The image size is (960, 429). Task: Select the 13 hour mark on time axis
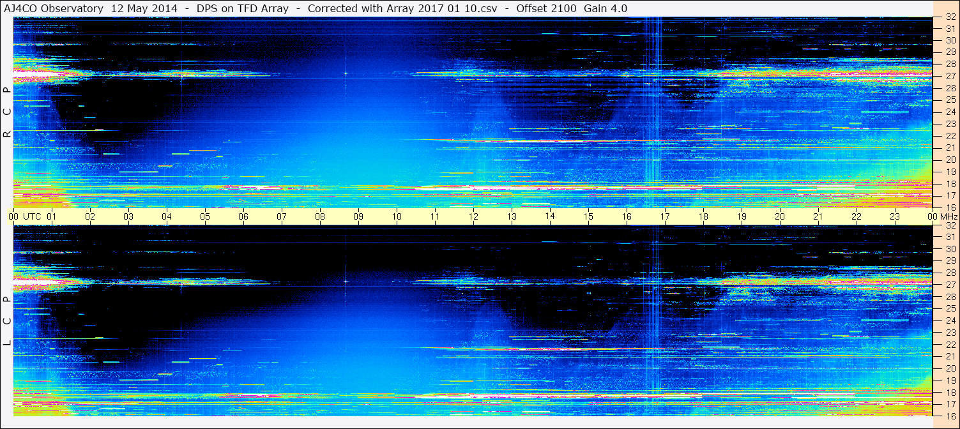click(512, 216)
